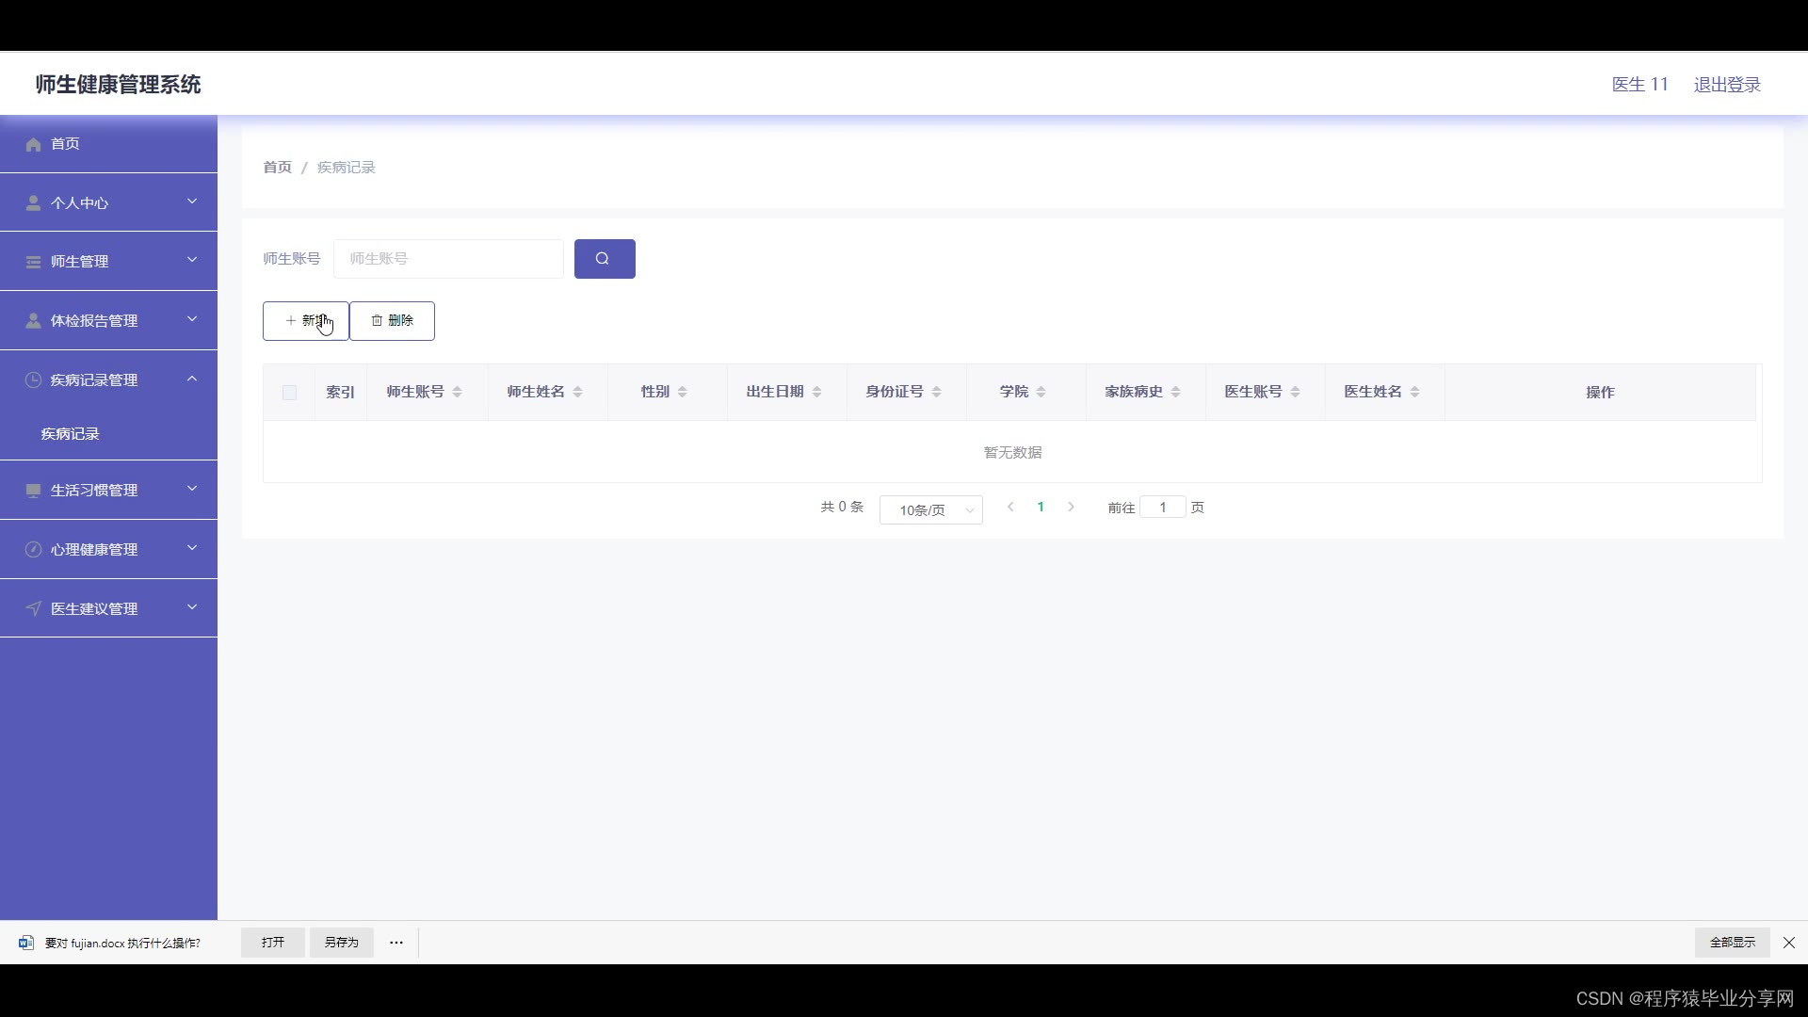Click sort arrows beside 师生账号 column
1808x1017 pixels.
pos(457,392)
